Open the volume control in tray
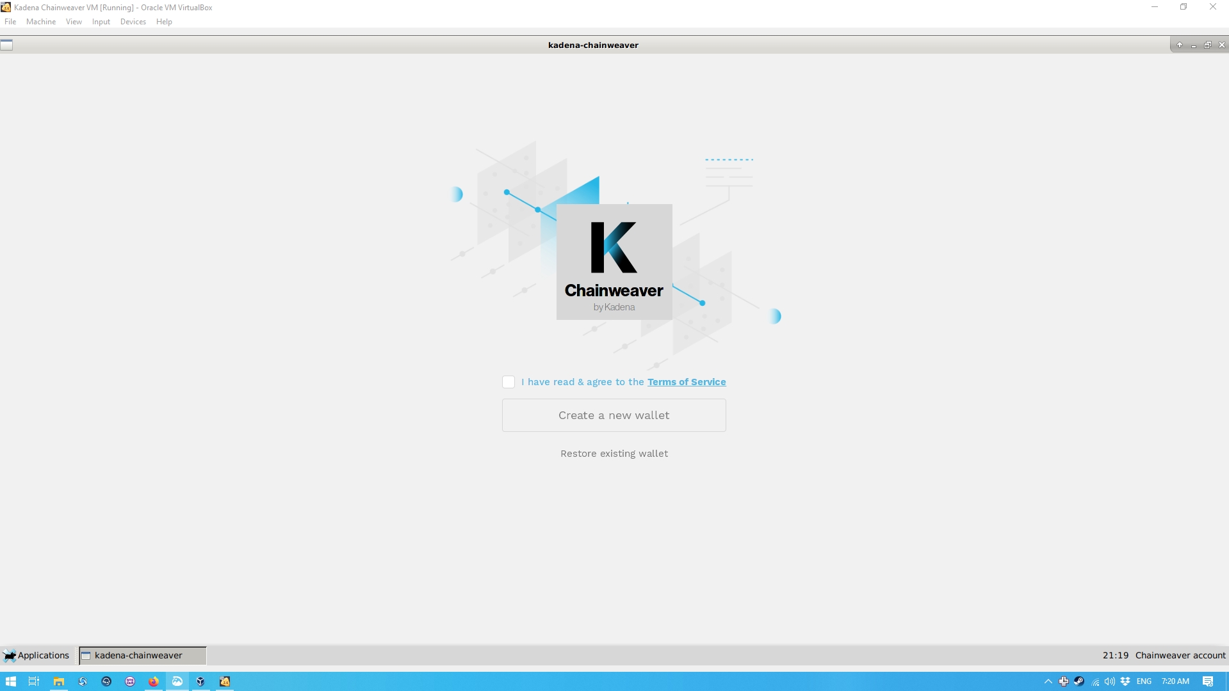Image resolution: width=1229 pixels, height=691 pixels. pos(1110,681)
